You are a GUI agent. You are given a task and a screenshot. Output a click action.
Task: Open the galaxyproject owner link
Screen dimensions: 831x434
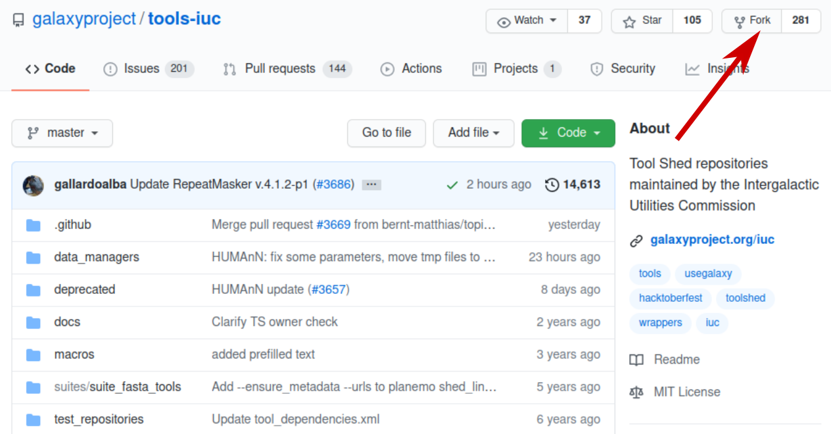pos(84,19)
